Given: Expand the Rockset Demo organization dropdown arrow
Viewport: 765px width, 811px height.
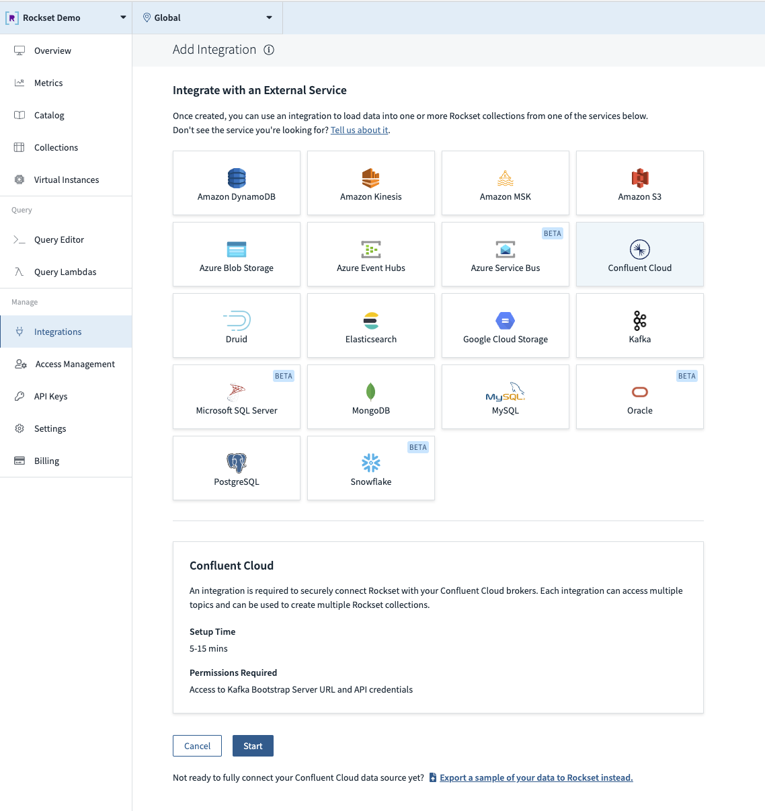Looking at the screenshot, I should pos(123,17).
